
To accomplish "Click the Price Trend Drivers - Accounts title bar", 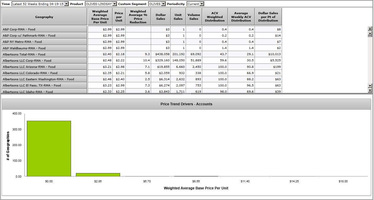I will click(x=186, y=104).
